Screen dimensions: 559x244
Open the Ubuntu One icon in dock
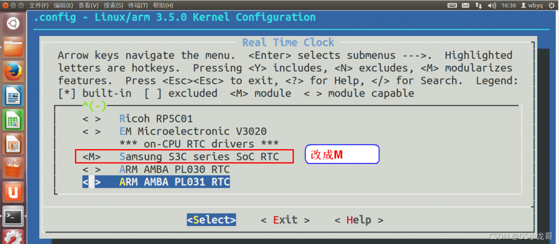[x=13, y=192]
